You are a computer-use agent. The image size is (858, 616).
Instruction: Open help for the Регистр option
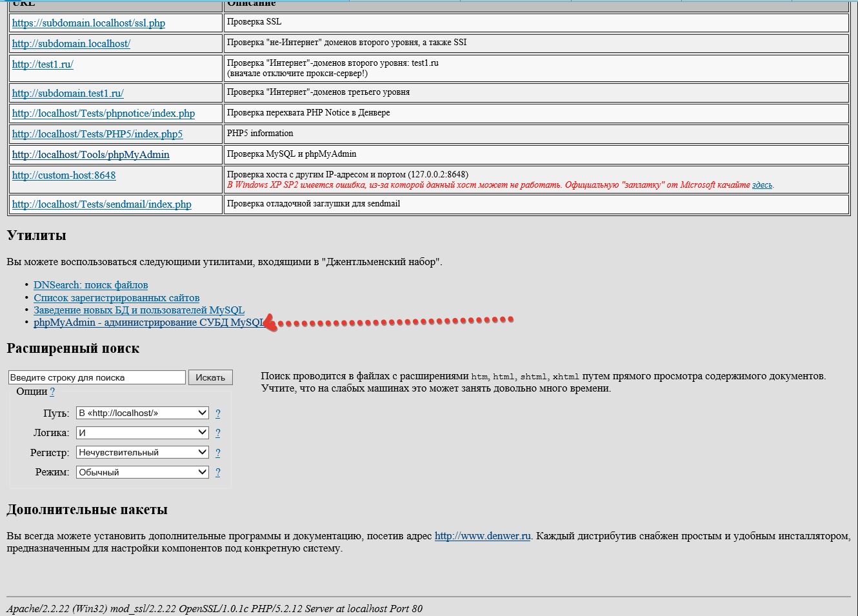(x=218, y=453)
